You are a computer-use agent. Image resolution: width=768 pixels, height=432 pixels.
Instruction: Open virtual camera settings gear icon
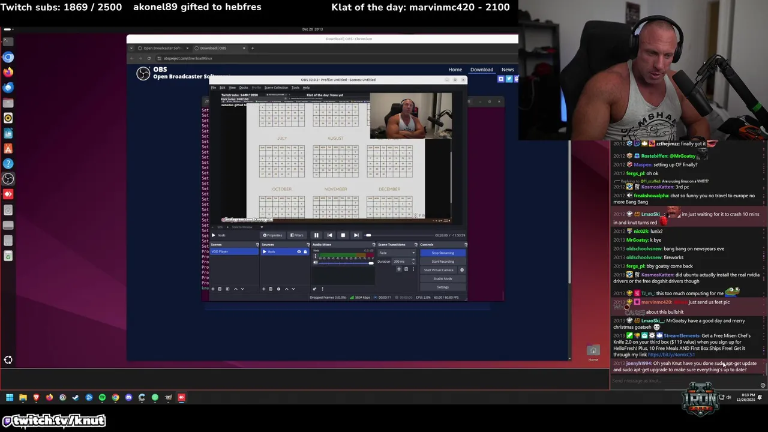[x=462, y=270]
